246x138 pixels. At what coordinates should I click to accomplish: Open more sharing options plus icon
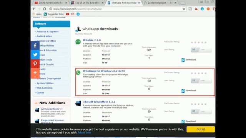point(35,73)
